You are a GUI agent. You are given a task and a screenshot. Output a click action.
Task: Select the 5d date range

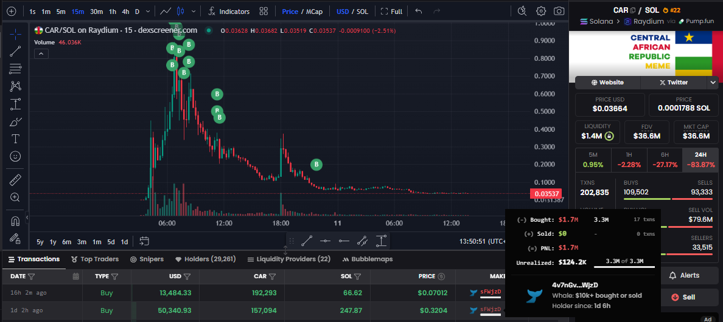click(111, 242)
